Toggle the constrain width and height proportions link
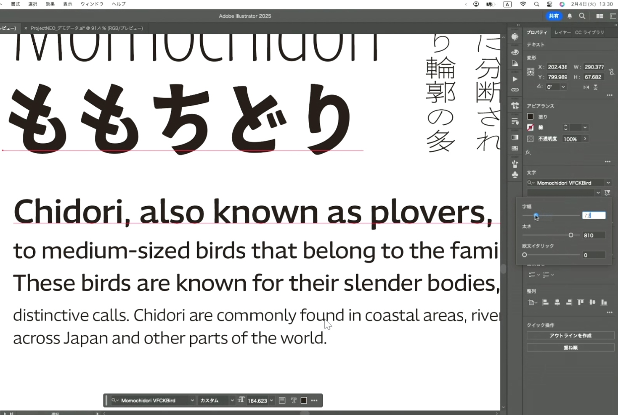The height and width of the screenshot is (415, 618). (612, 72)
